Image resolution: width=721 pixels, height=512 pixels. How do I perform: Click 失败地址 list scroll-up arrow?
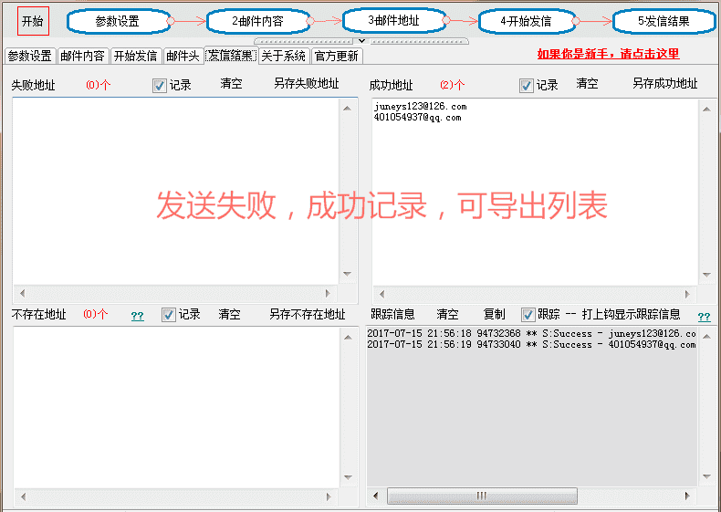(x=347, y=108)
